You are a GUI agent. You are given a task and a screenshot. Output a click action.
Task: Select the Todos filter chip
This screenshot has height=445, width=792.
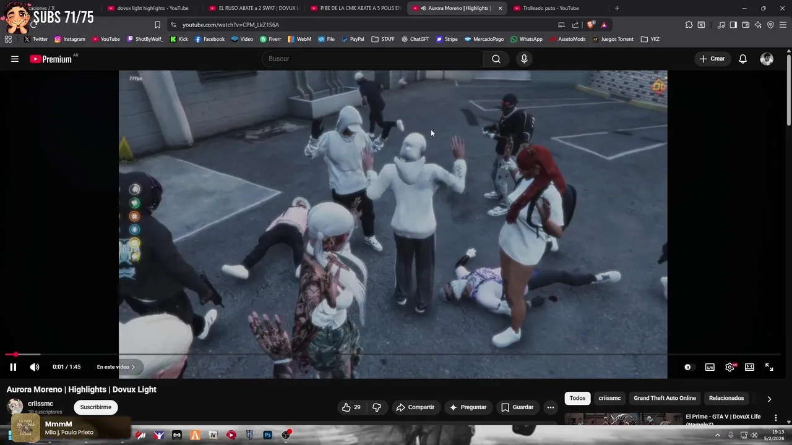coord(577,398)
